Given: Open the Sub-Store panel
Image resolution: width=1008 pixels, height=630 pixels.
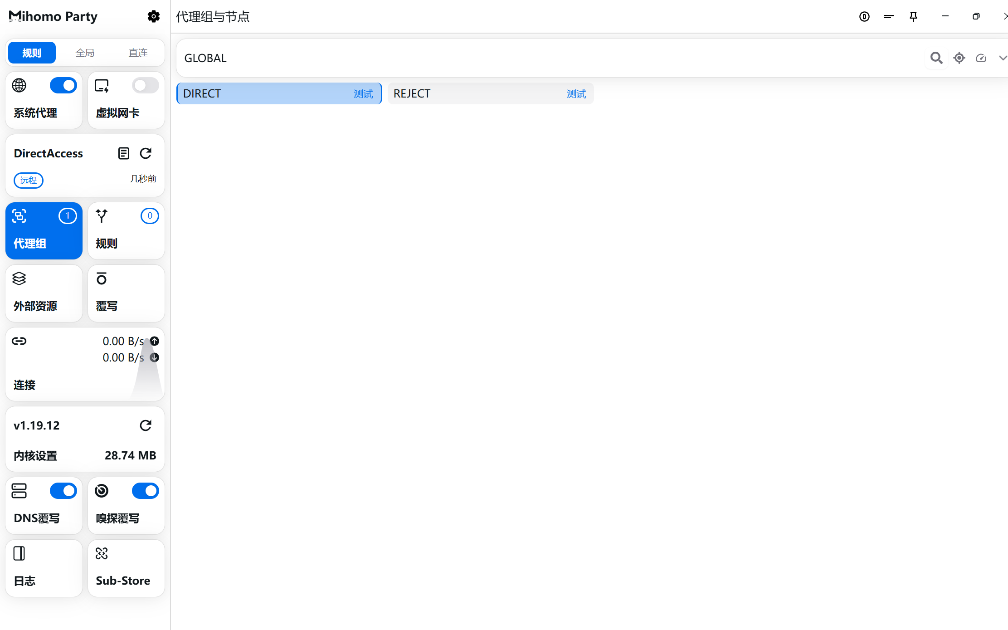Looking at the screenshot, I should coord(126,568).
